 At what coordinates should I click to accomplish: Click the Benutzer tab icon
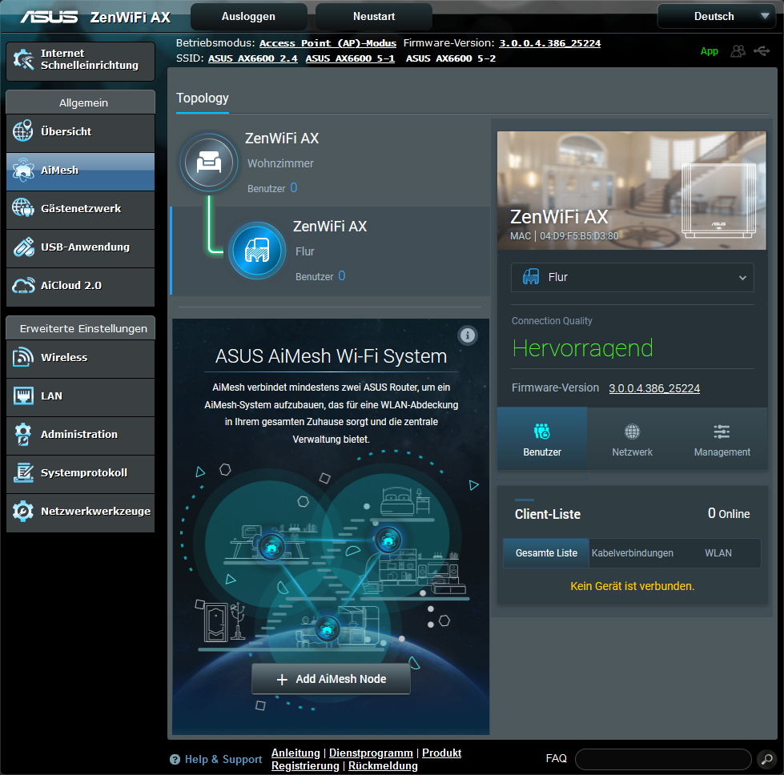(x=542, y=431)
